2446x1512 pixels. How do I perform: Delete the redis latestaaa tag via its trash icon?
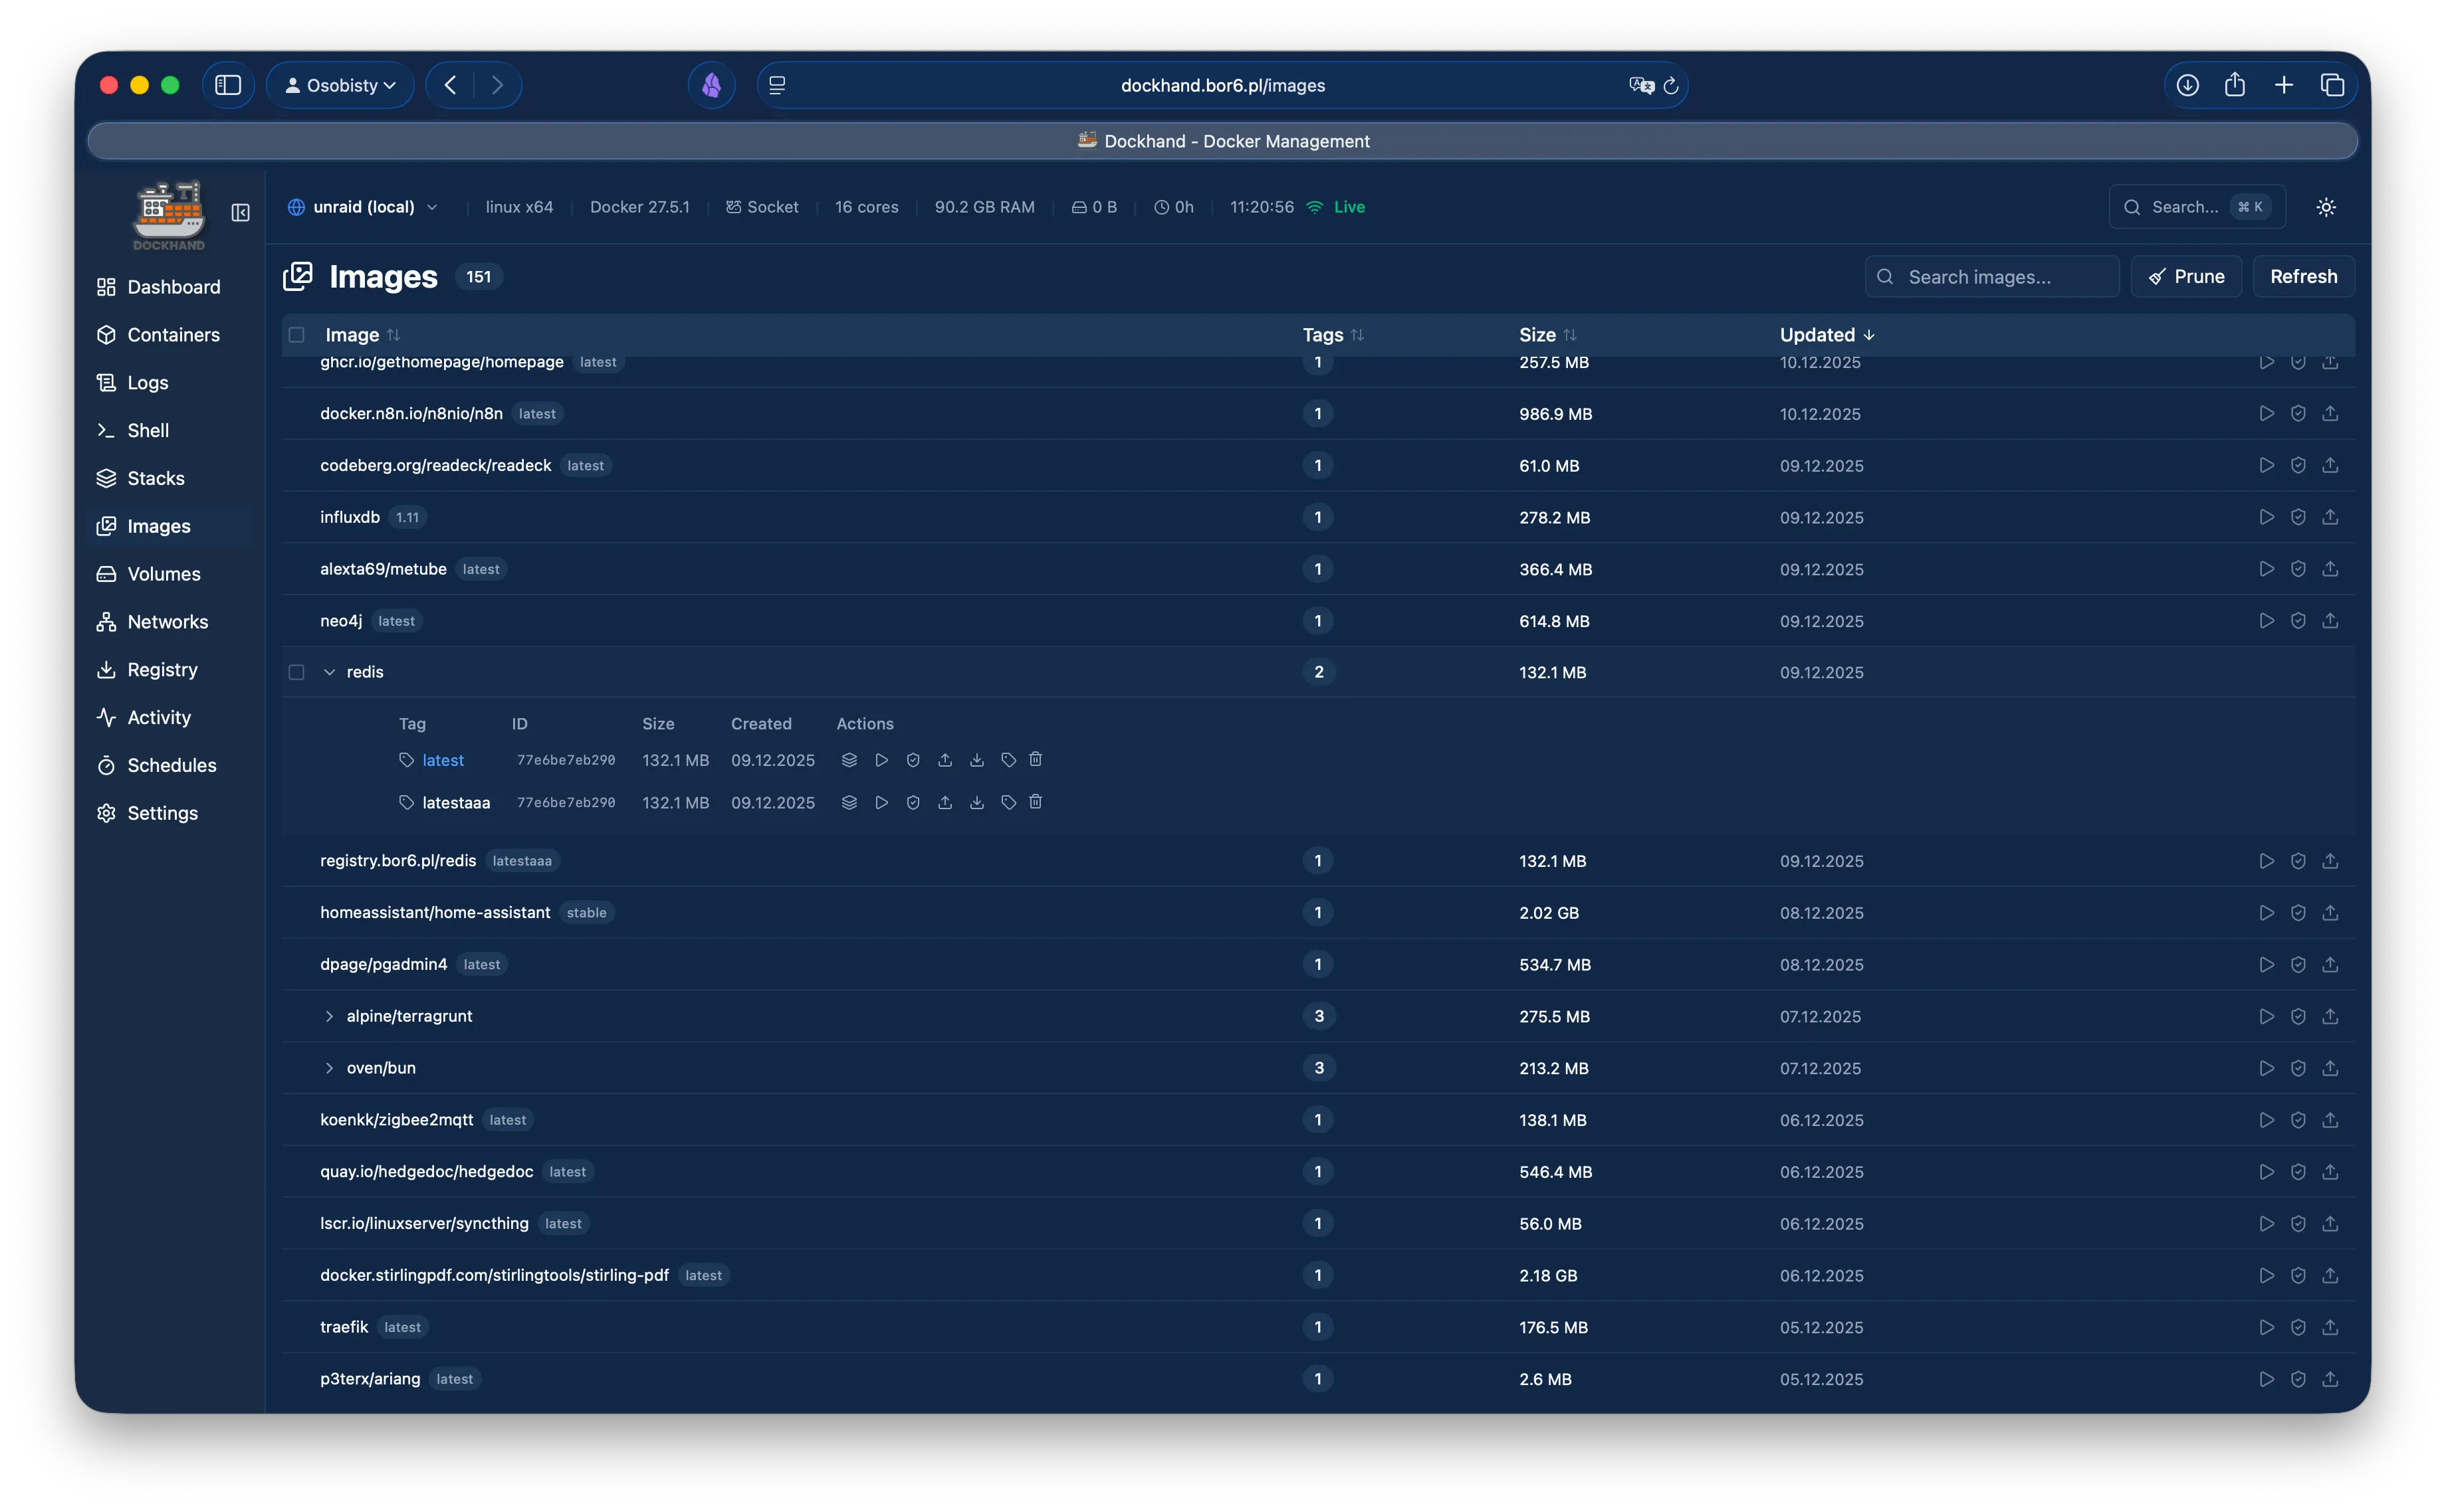[x=1036, y=802]
